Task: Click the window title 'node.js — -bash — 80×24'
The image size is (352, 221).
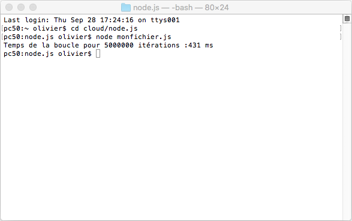Action: pos(181,8)
